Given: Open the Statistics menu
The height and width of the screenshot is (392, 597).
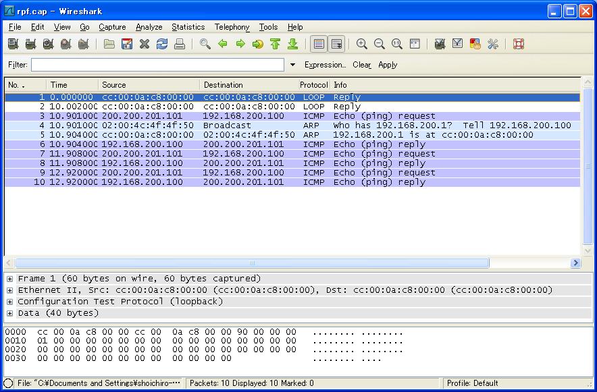Looking at the screenshot, I should tap(188, 27).
